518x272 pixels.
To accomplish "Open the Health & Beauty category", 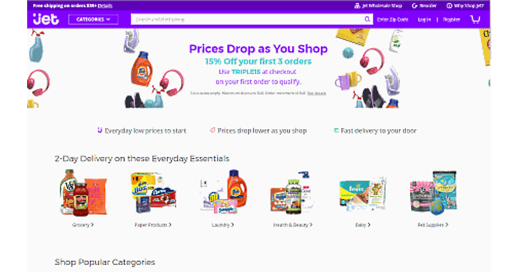I will pos(293,225).
